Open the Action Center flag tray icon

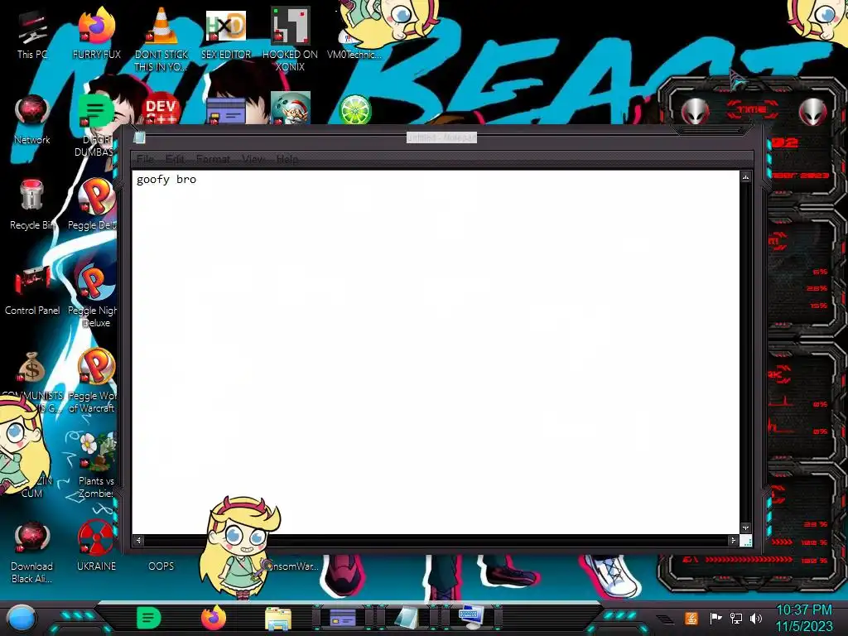[x=715, y=618]
